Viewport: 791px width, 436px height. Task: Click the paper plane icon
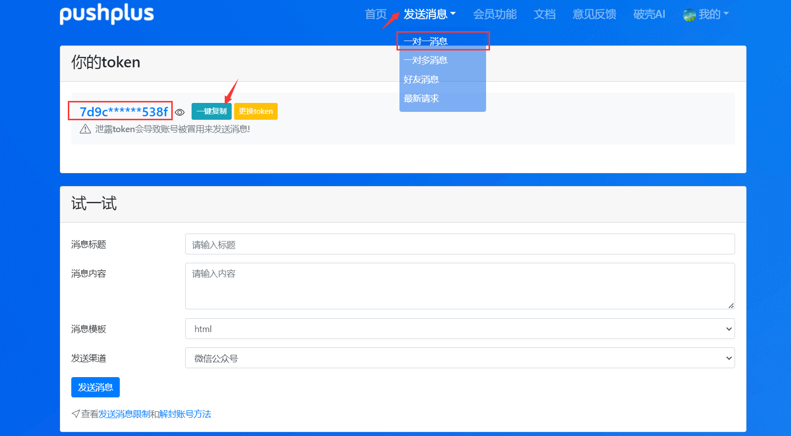(76, 414)
